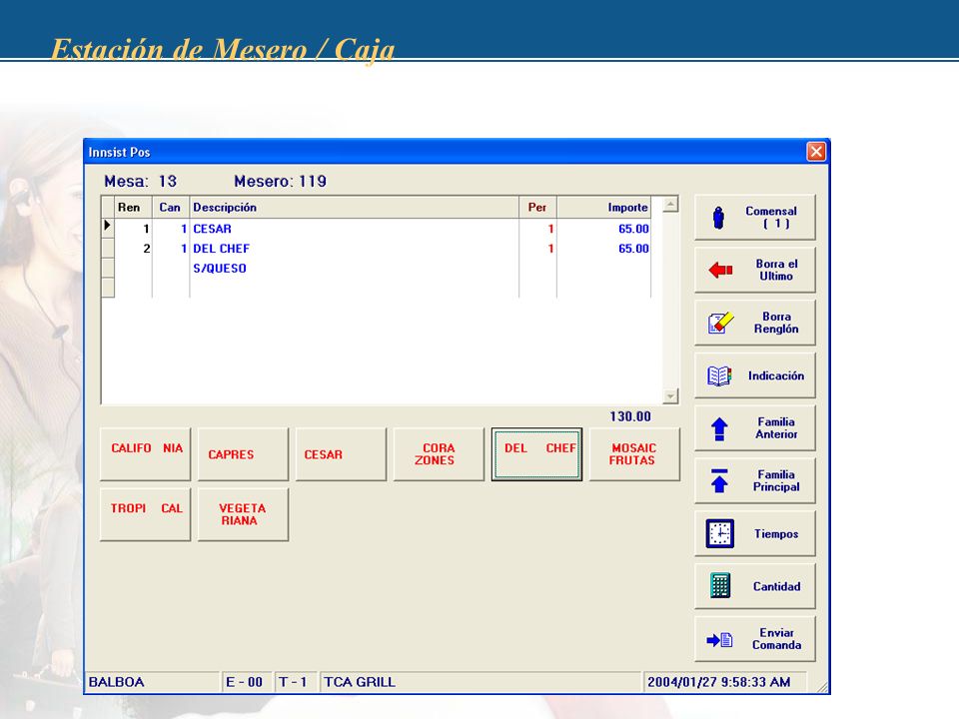Click the red arrow Borra el Ultimo icon
Screen dimensions: 959x719
pyautogui.click(x=720, y=270)
